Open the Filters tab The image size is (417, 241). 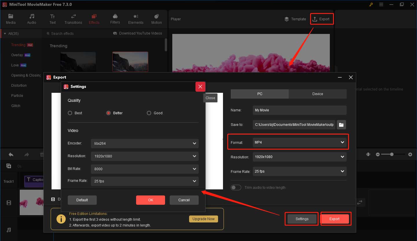point(115,19)
